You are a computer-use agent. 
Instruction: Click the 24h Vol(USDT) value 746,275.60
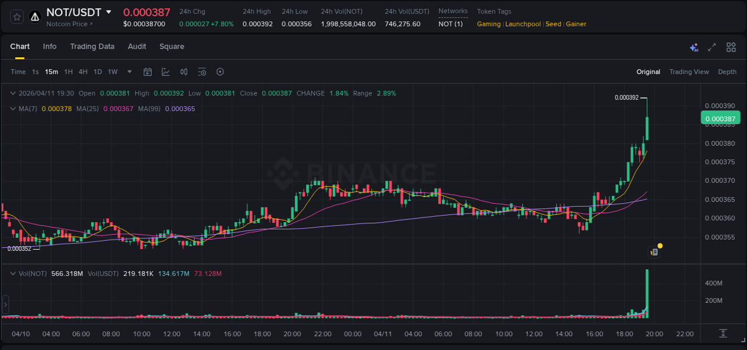[x=403, y=24]
